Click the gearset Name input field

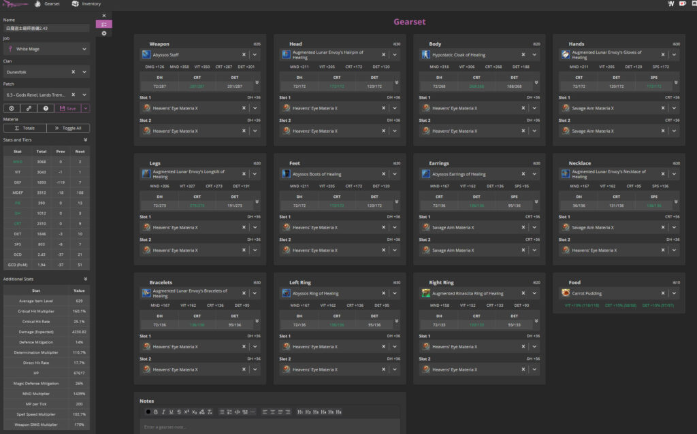[x=46, y=29]
